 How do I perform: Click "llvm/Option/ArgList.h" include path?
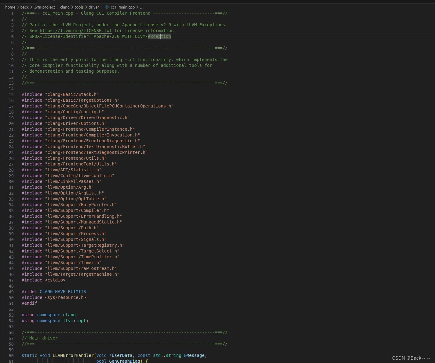pos(75,193)
